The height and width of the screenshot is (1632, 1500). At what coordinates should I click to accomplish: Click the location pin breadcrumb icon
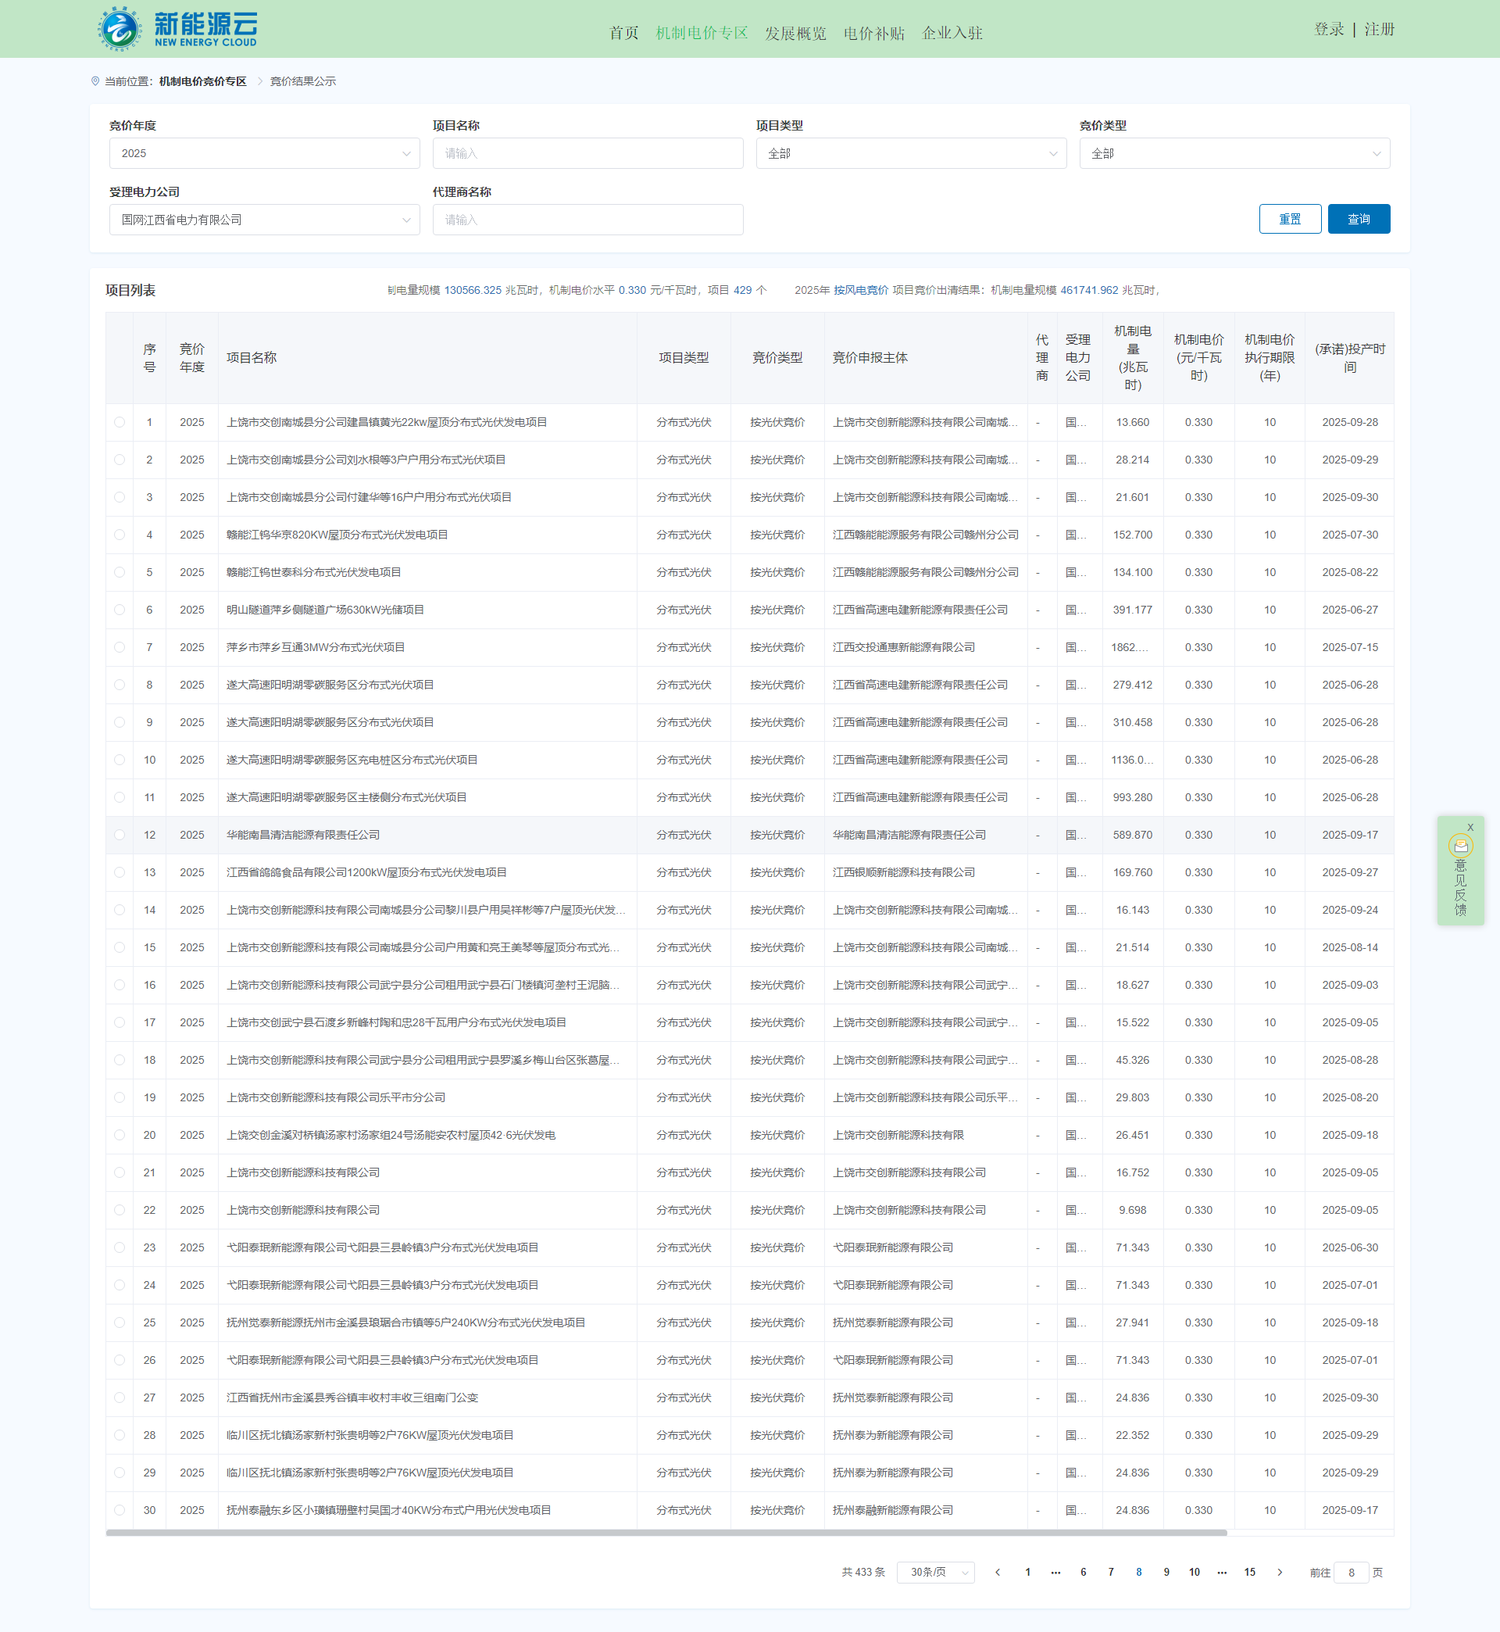(x=95, y=81)
